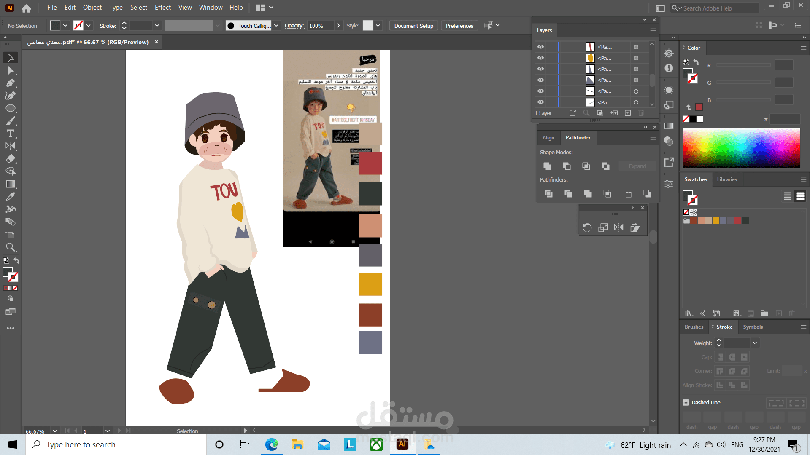810x455 pixels.
Task: Select the red swatch in Swatches panel
Action: coord(738,221)
